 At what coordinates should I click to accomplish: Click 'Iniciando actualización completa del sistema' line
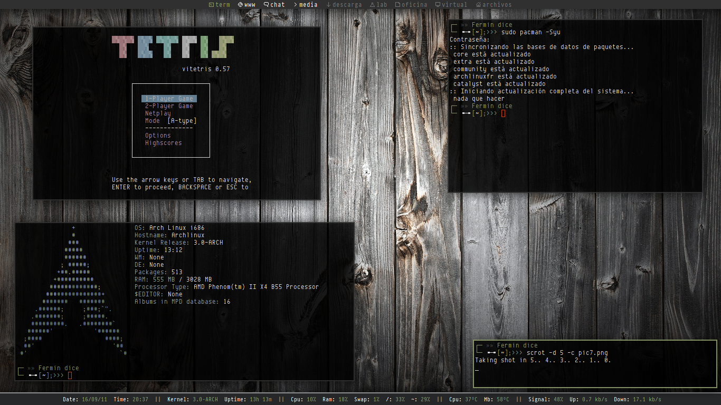tap(542, 91)
